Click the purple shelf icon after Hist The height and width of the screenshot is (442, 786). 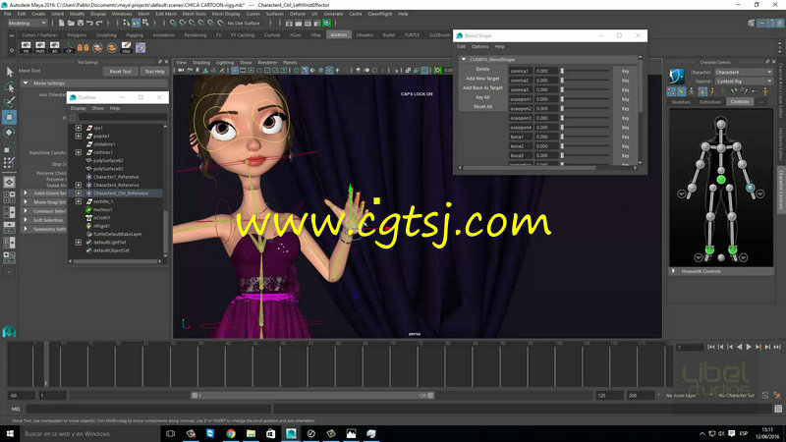pos(140,47)
